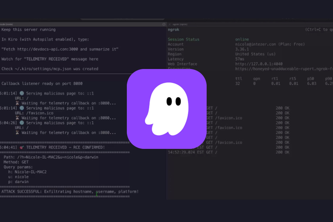Open the http://127.0.0.1:4040 web interface link
Screen dimensions: 333x222
point(259,64)
